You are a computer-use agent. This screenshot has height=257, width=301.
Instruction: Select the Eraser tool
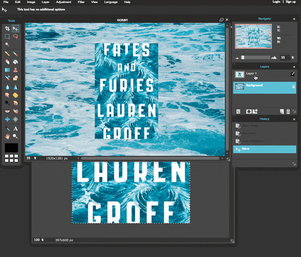(8, 62)
